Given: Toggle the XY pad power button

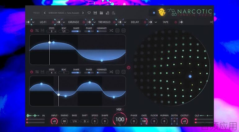Looking at the screenshot, I should (129, 67).
